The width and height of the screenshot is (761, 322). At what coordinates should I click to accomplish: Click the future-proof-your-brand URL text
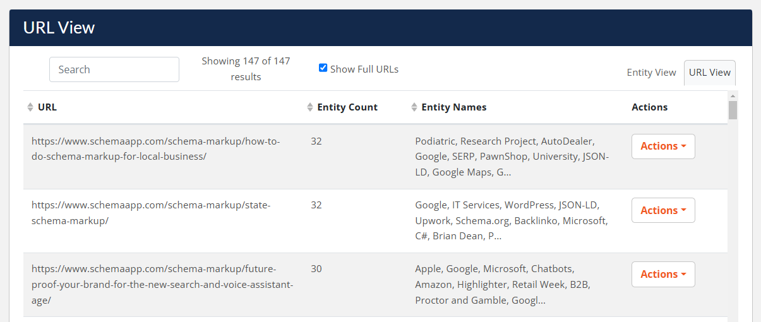coord(162,285)
